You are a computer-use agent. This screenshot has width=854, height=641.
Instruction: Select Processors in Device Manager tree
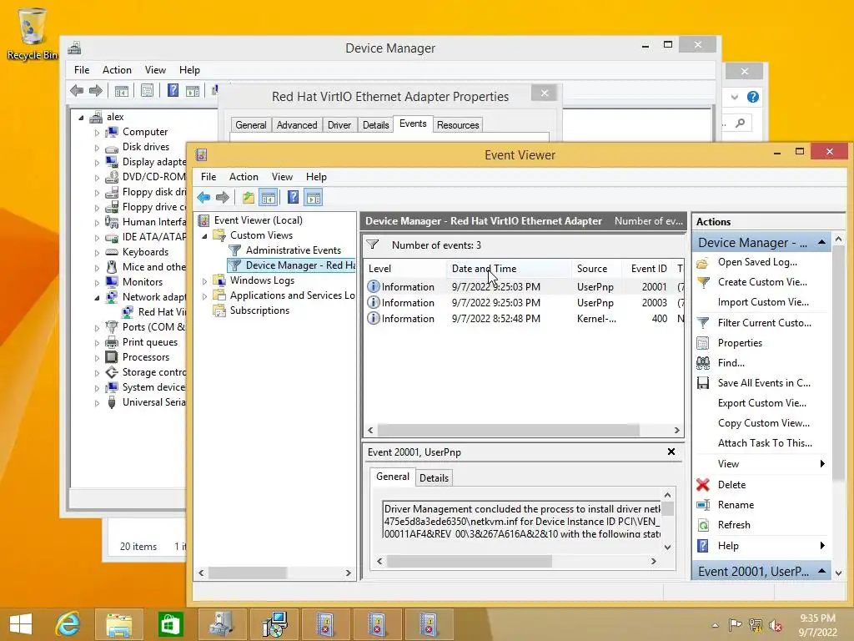click(145, 357)
